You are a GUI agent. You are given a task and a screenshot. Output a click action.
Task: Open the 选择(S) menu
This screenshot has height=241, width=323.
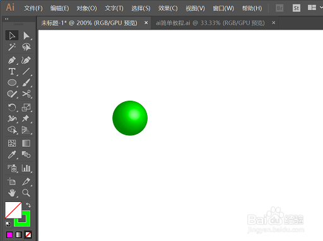click(x=141, y=8)
